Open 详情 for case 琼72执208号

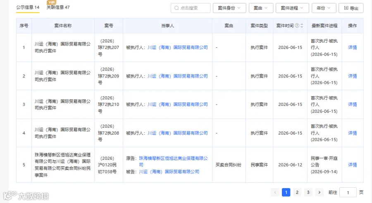coord(353,133)
